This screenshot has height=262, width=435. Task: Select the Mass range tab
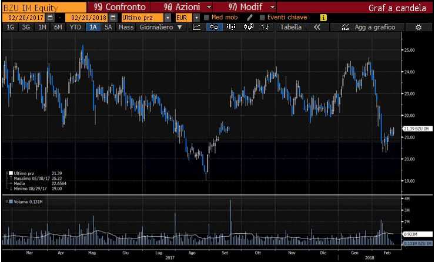click(126, 27)
